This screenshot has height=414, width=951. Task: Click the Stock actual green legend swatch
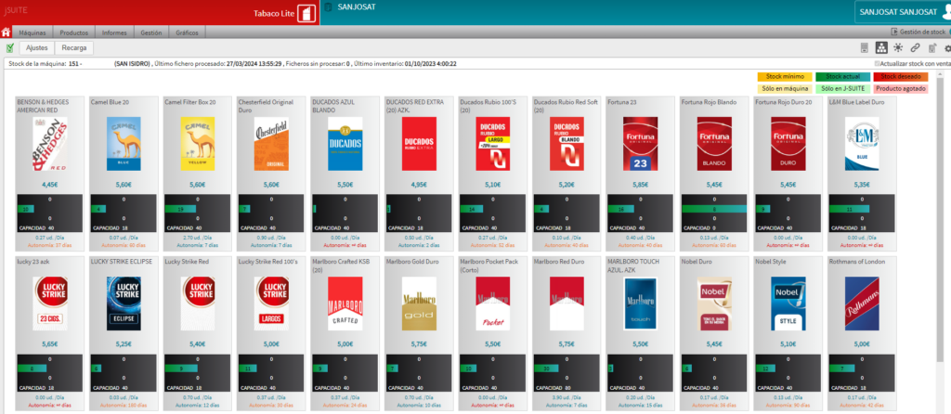(842, 77)
